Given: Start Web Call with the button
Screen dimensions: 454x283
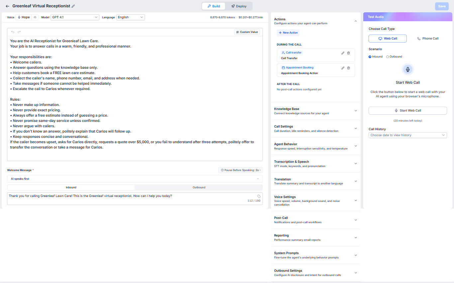Looking at the screenshot, I should [x=408, y=111].
